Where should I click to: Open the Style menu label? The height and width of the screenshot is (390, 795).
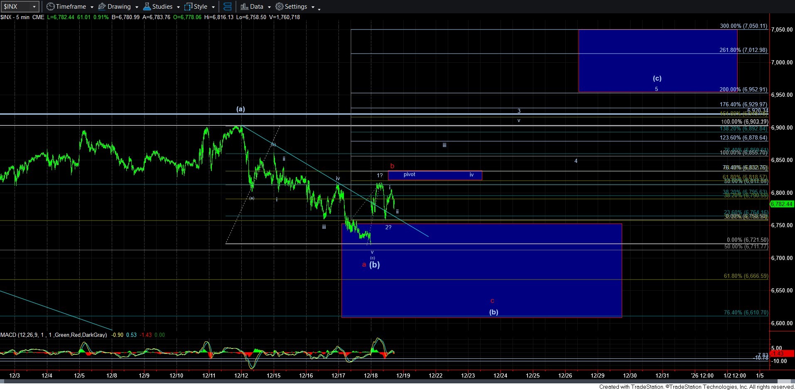(x=200, y=7)
